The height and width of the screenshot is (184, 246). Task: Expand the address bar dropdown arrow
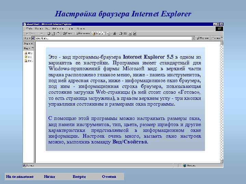(x=193, y=38)
